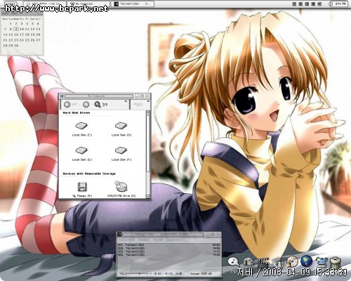This screenshot has width=351, height=281.
Task: Expand My Computer toolbar overflow chevron
Action: coord(126,101)
